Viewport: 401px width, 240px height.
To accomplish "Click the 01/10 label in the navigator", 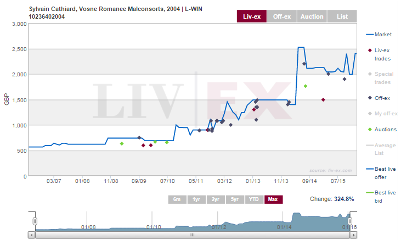I will [154, 227].
